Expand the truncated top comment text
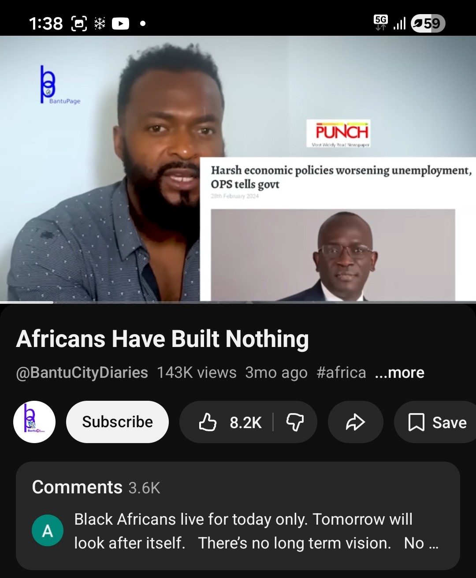Screen dimensions: 476x578 pos(257,531)
